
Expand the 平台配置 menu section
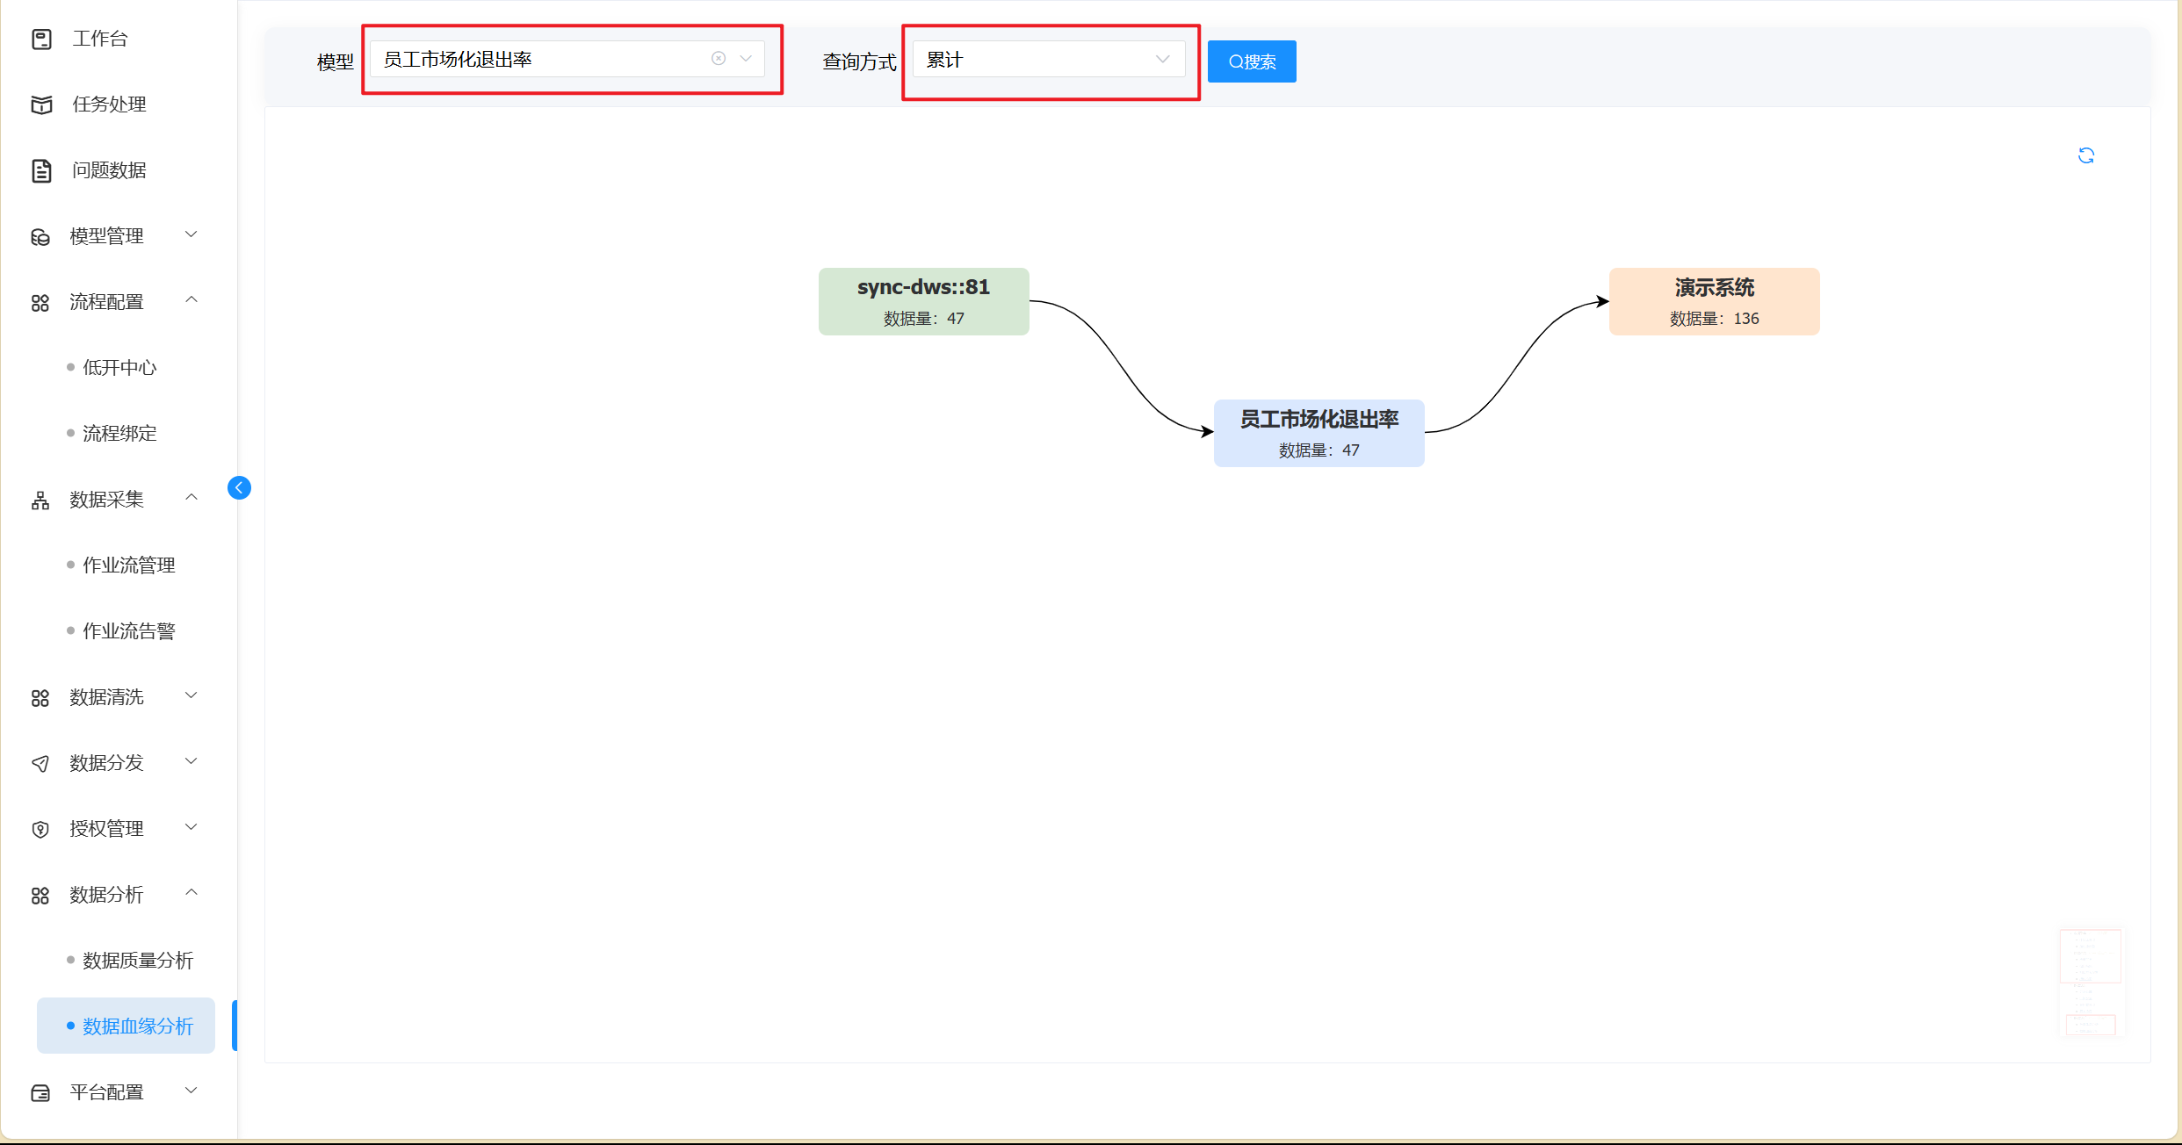click(191, 1091)
